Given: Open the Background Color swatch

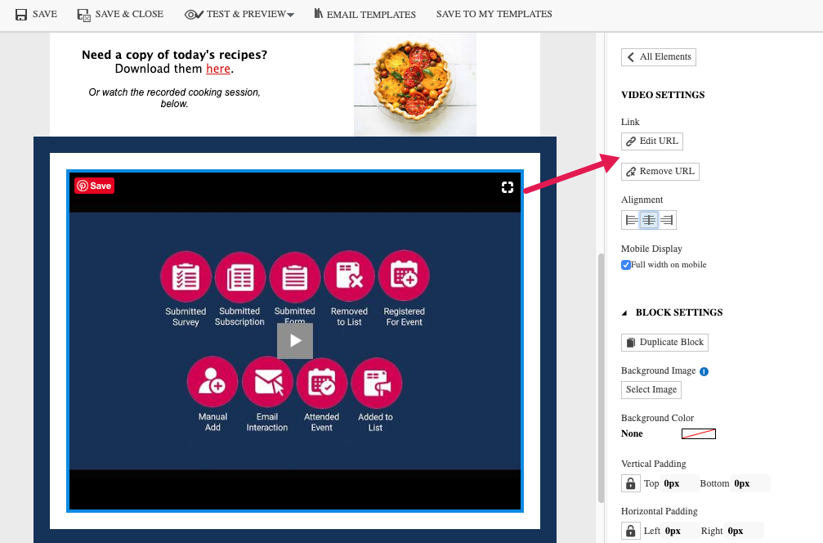Looking at the screenshot, I should 699,433.
